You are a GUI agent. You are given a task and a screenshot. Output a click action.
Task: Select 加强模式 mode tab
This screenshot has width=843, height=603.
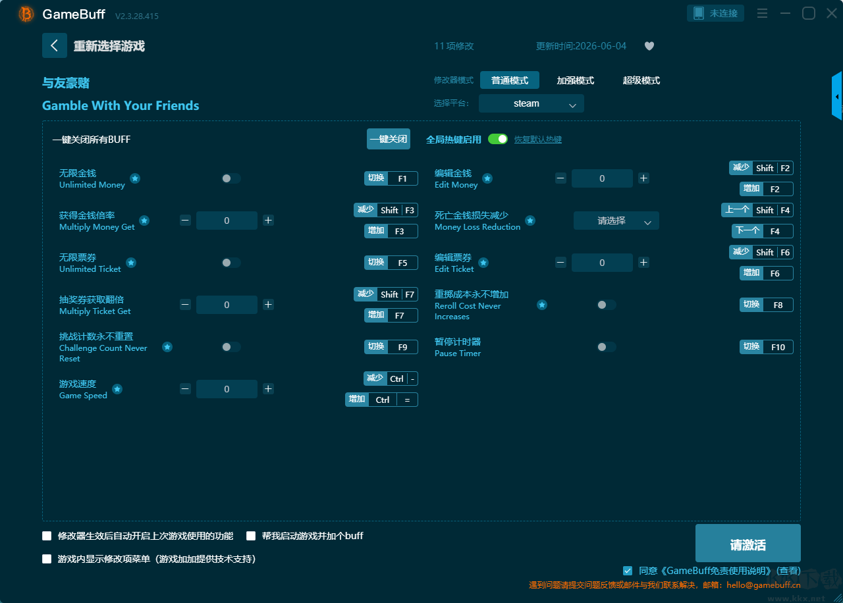click(576, 80)
